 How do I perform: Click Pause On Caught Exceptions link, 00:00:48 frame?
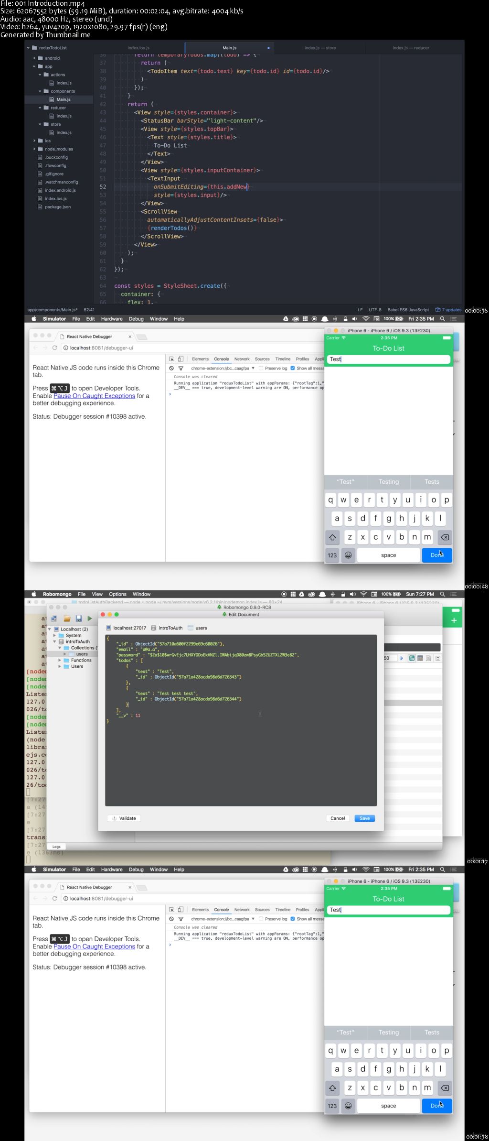(94, 396)
